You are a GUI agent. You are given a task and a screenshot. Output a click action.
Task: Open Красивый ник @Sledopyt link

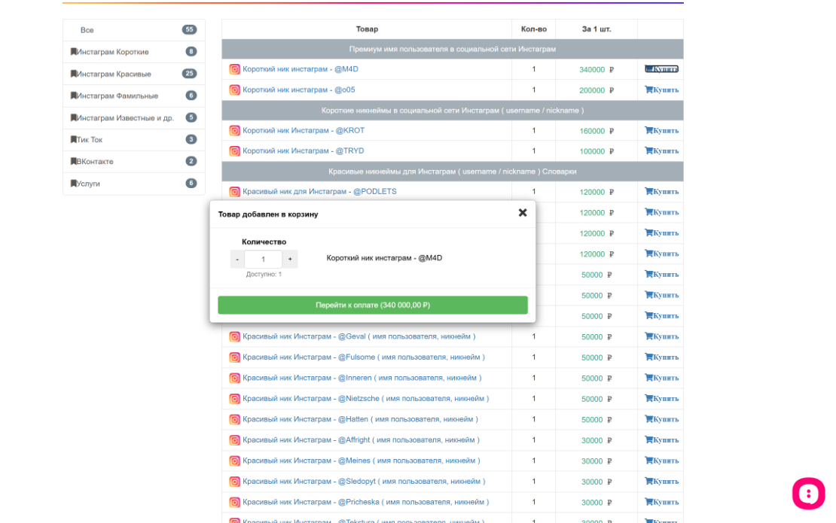click(x=364, y=482)
